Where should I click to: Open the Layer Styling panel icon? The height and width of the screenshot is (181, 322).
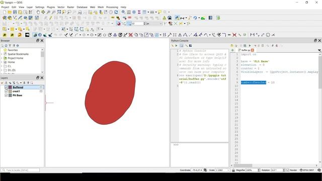pyautogui.click(x=2, y=82)
